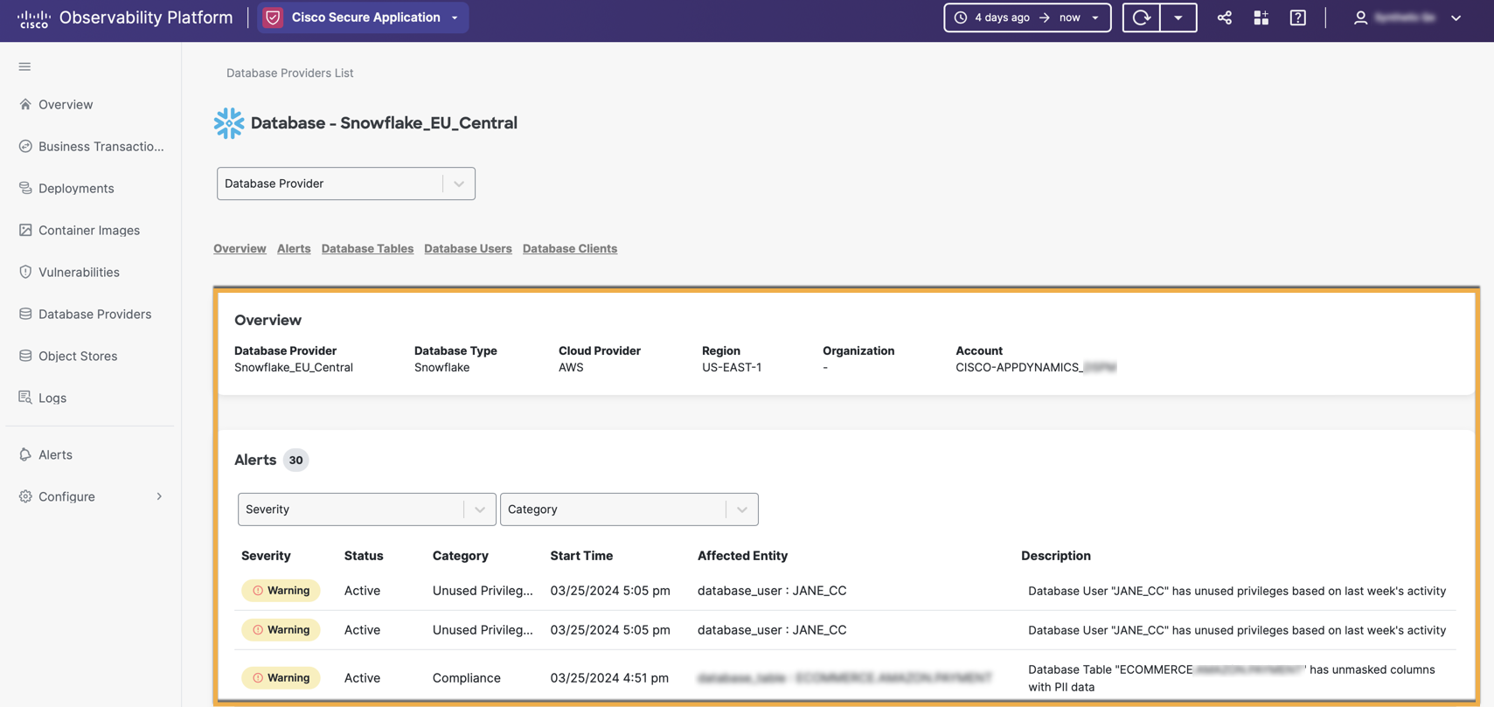Open Vulnerabilities in the sidebar
The image size is (1494, 707).
pyautogui.click(x=79, y=272)
